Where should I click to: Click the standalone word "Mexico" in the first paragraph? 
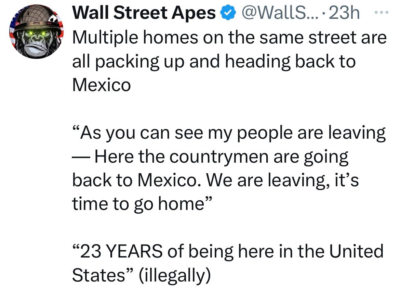point(101,85)
